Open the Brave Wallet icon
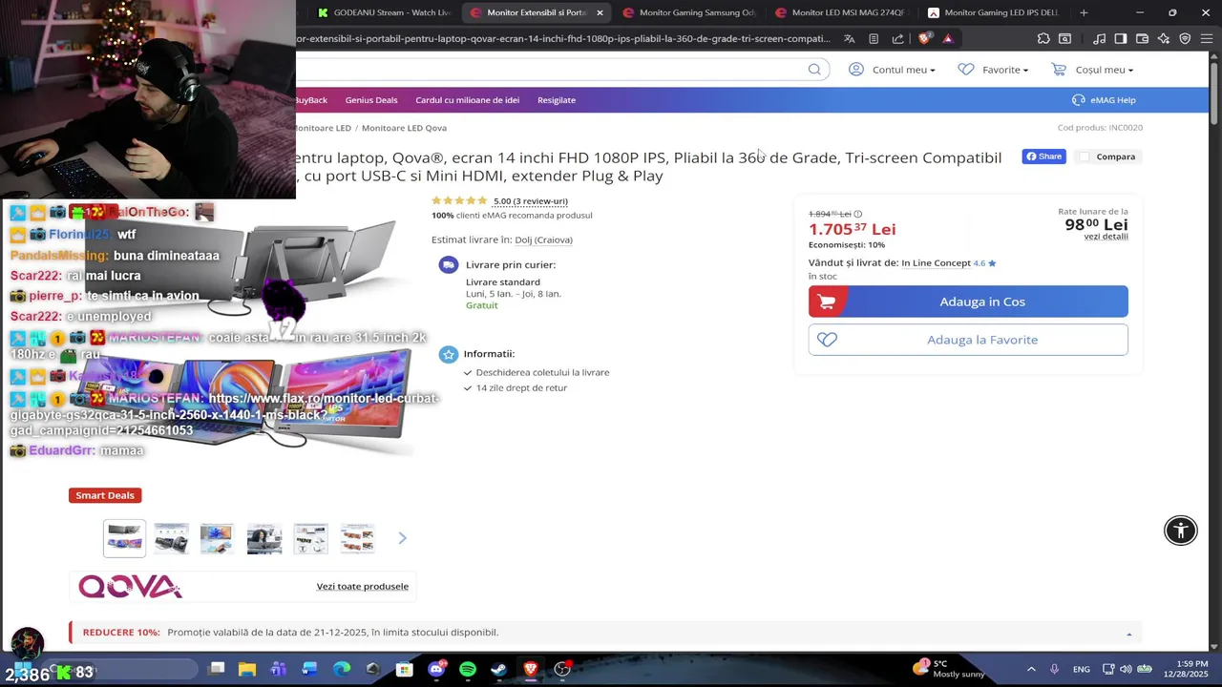 coord(1142,39)
